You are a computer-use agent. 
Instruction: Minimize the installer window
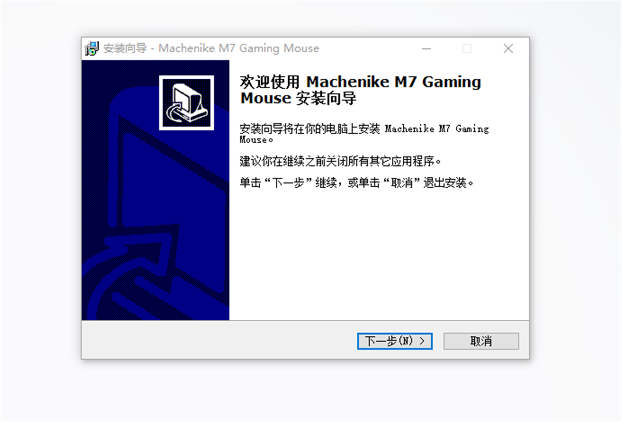click(x=427, y=48)
